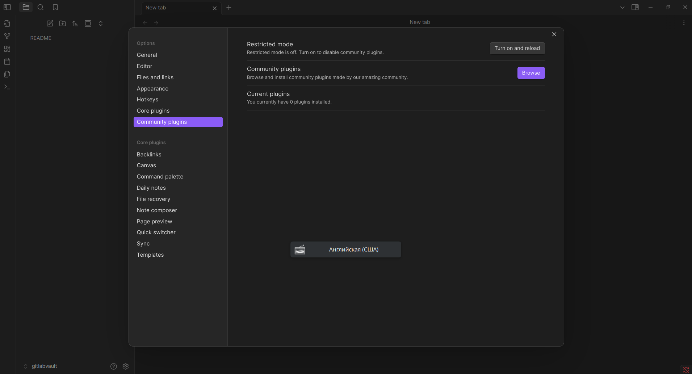Screen dimensions: 692x374
Task: Open Appearance settings section
Action: coord(178,89)
